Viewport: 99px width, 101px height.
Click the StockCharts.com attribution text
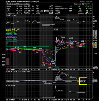coord(86,2)
